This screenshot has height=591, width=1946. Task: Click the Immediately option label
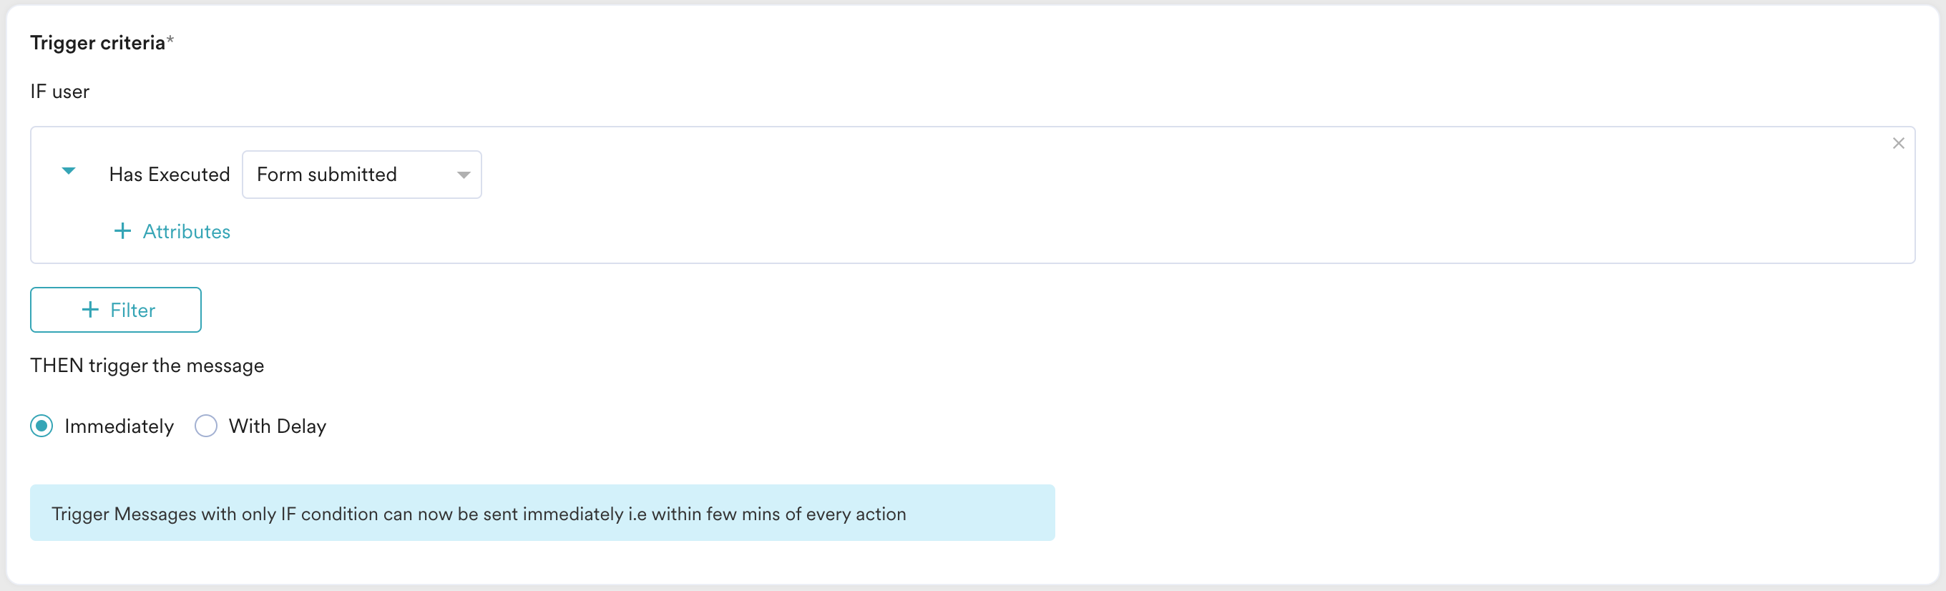pyautogui.click(x=119, y=426)
